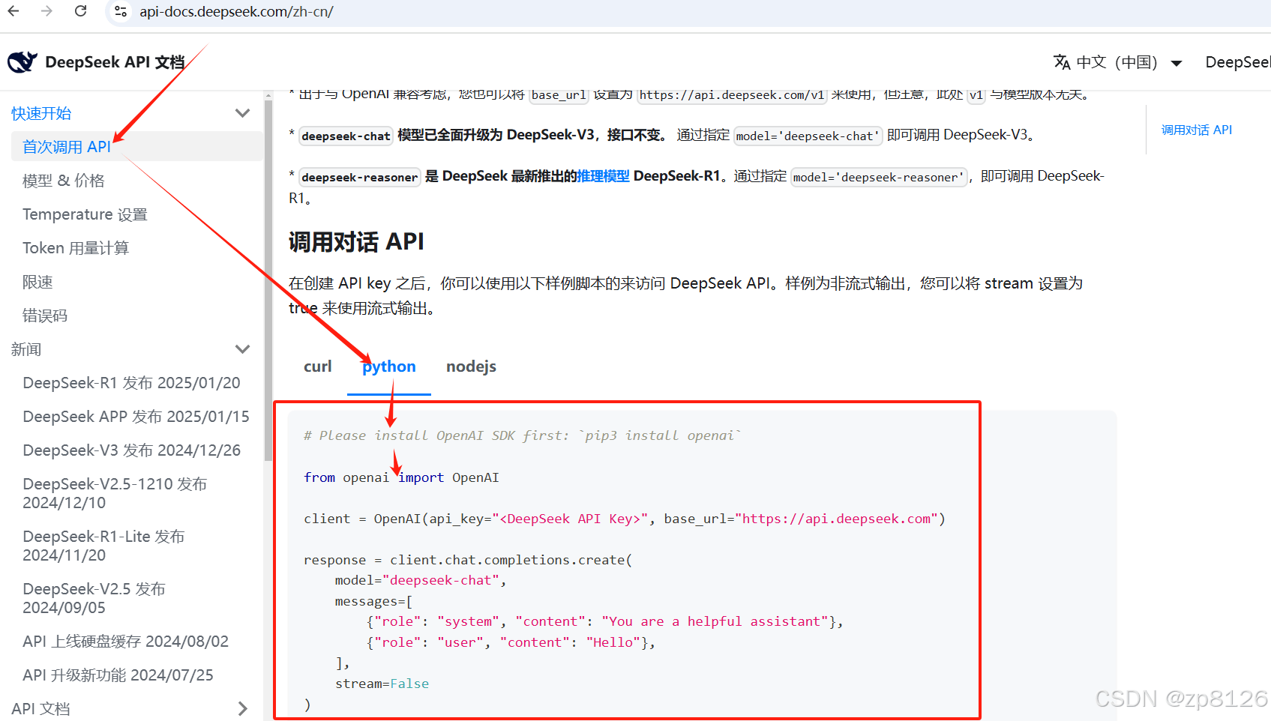Open API 上线硬盘缓存 2024/08/02 news

tap(125, 642)
